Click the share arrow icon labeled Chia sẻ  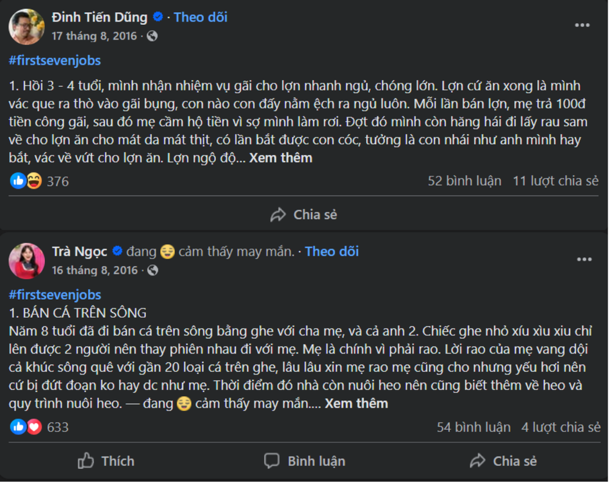coord(277,215)
